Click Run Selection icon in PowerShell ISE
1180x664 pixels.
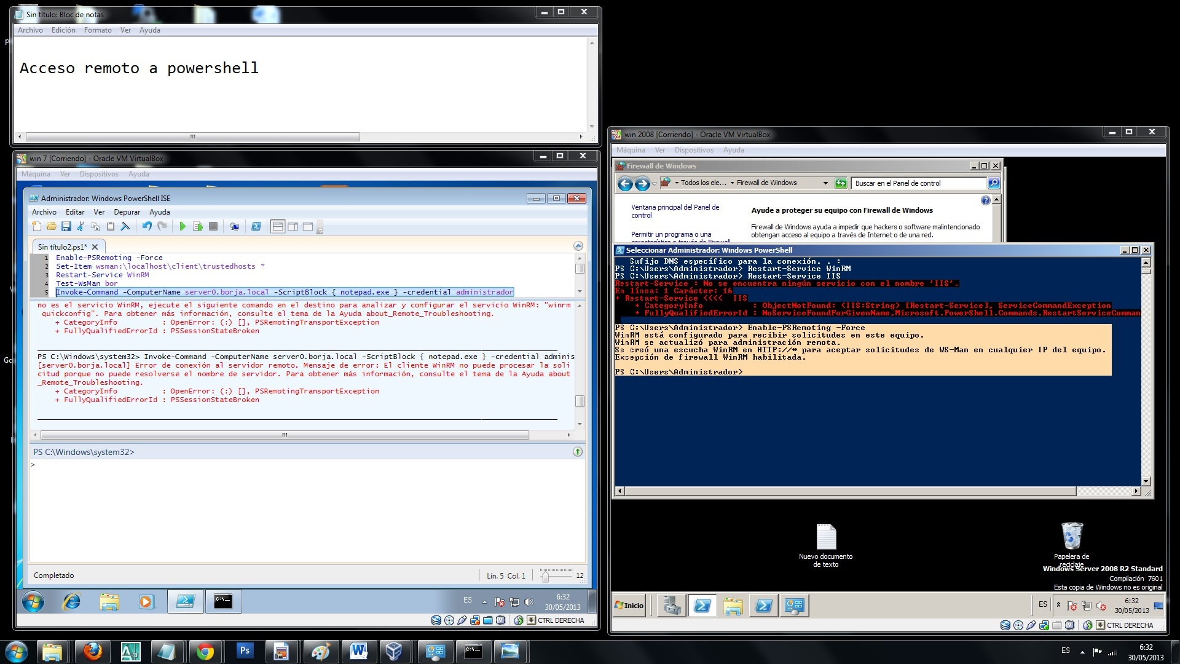pyautogui.click(x=197, y=227)
